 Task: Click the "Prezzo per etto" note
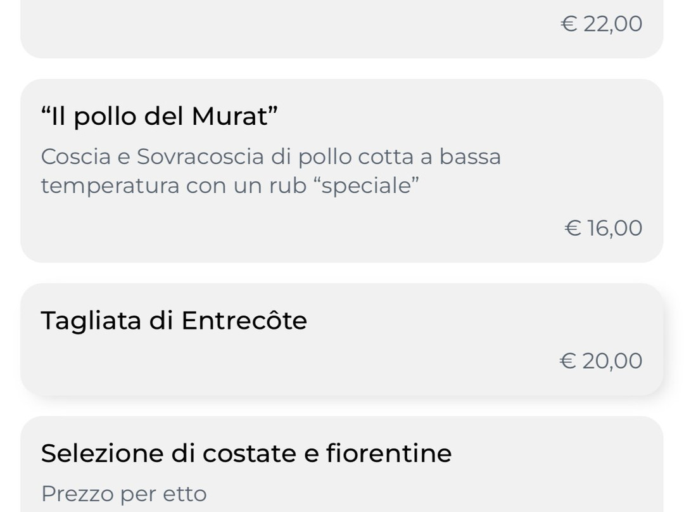123,494
